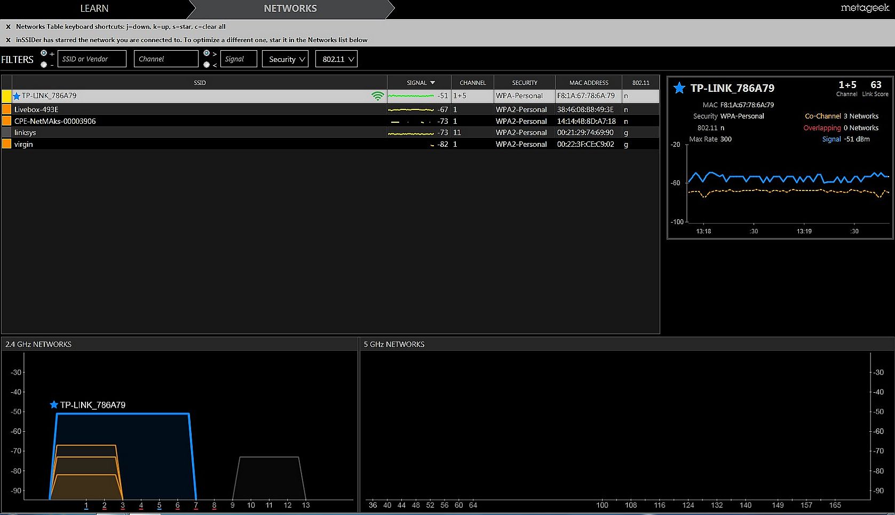Viewport: 895px width, 515px height.
Task: Click the blue star in the details panel
Action: tap(679, 88)
